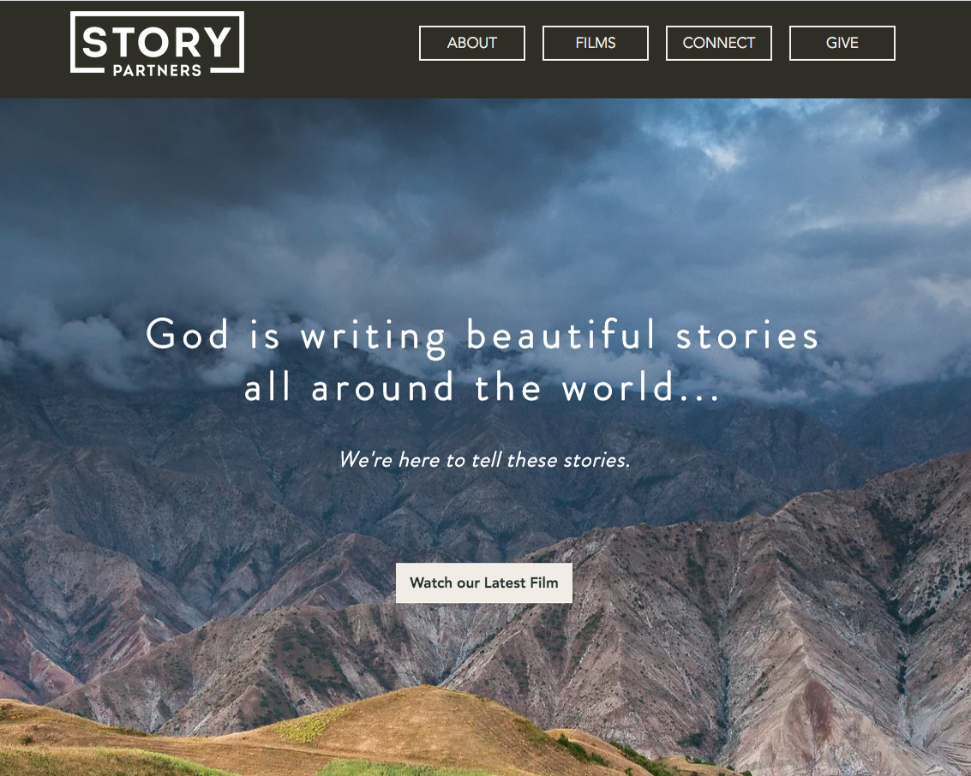Open the CONNECT navigation button
Image resolution: width=971 pixels, height=776 pixels.
(x=718, y=44)
